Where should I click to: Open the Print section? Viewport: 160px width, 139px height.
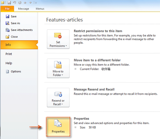(x=9, y=54)
